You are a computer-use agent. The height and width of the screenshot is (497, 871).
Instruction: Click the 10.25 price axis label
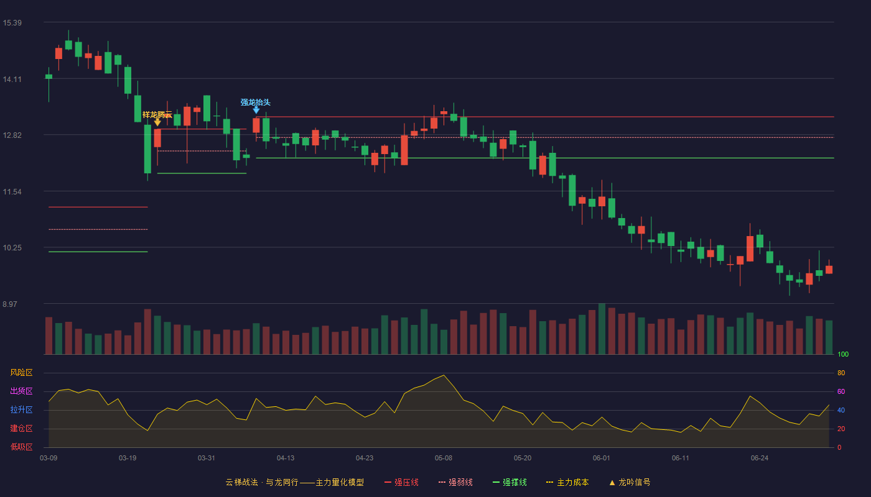[x=12, y=248]
